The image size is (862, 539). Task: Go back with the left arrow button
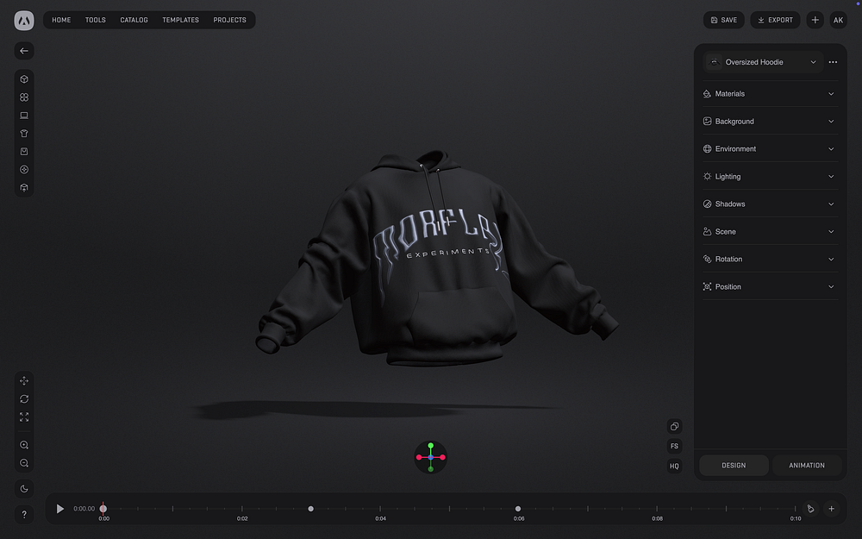pos(24,51)
